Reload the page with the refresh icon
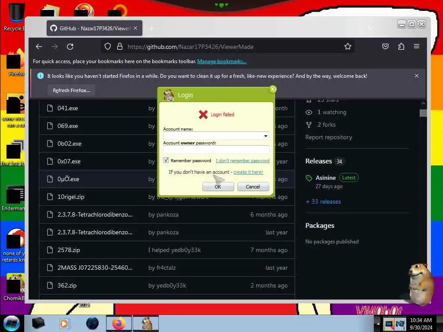Screen dimensions: 443x332 pos(70,47)
